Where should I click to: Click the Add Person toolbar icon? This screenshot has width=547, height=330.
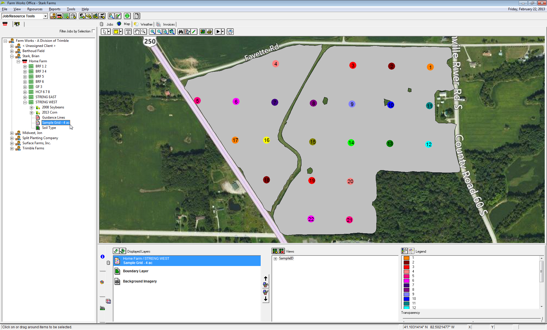82,16
